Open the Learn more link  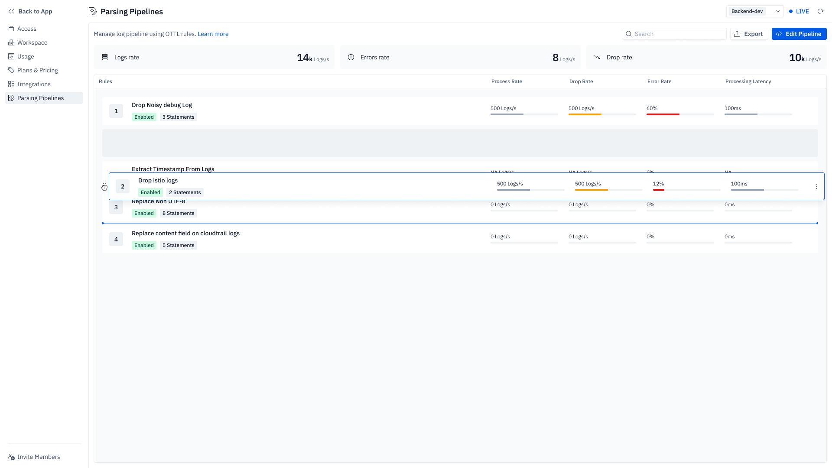coord(213,34)
